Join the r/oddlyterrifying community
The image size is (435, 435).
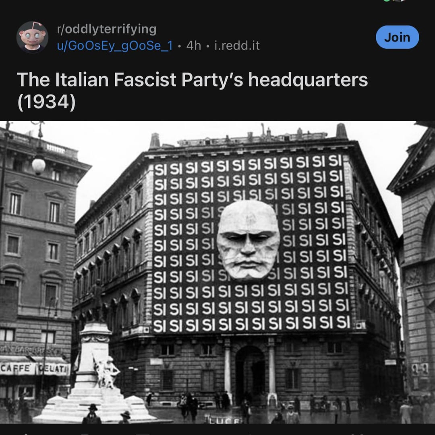click(x=397, y=37)
